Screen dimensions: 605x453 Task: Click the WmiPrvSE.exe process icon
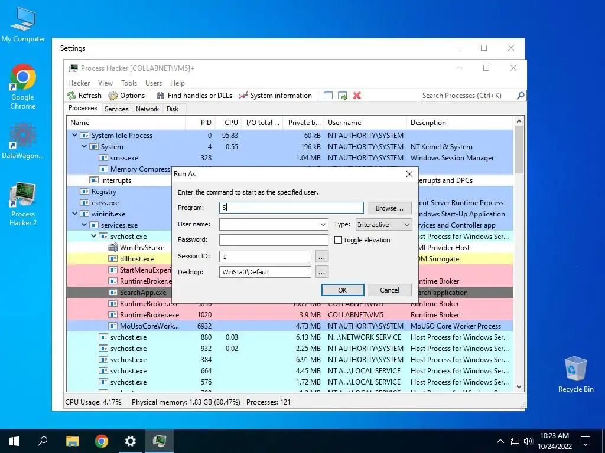113,248
